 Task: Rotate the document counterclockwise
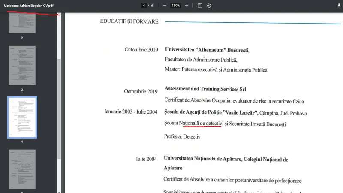tap(209, 6)
